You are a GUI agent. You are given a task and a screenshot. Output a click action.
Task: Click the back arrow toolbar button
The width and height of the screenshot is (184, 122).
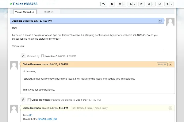click(x=104, y=4)
